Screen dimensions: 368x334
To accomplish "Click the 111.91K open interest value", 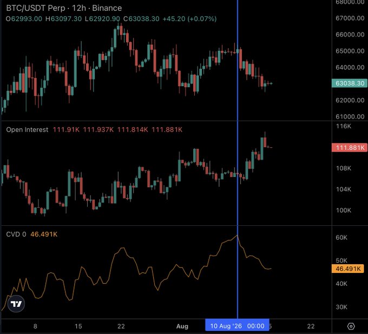I will coord(66,129).
